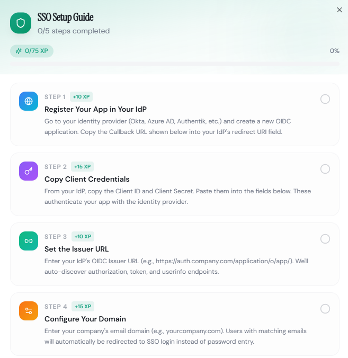
Task: Mark Step 2 Copy Client Credentials complete
Action: point(325,169)
